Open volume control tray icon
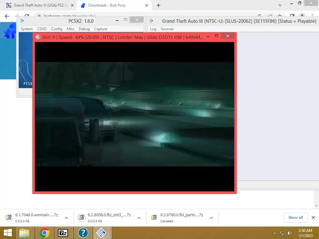The width and height of the screenshot is (319, 239). [x=290, y=233]
